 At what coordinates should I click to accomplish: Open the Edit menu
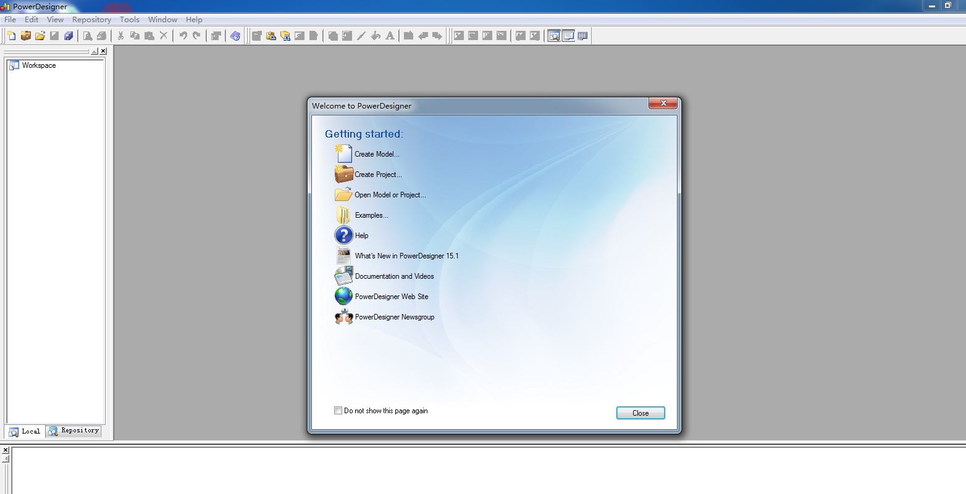tap(31, 20)
